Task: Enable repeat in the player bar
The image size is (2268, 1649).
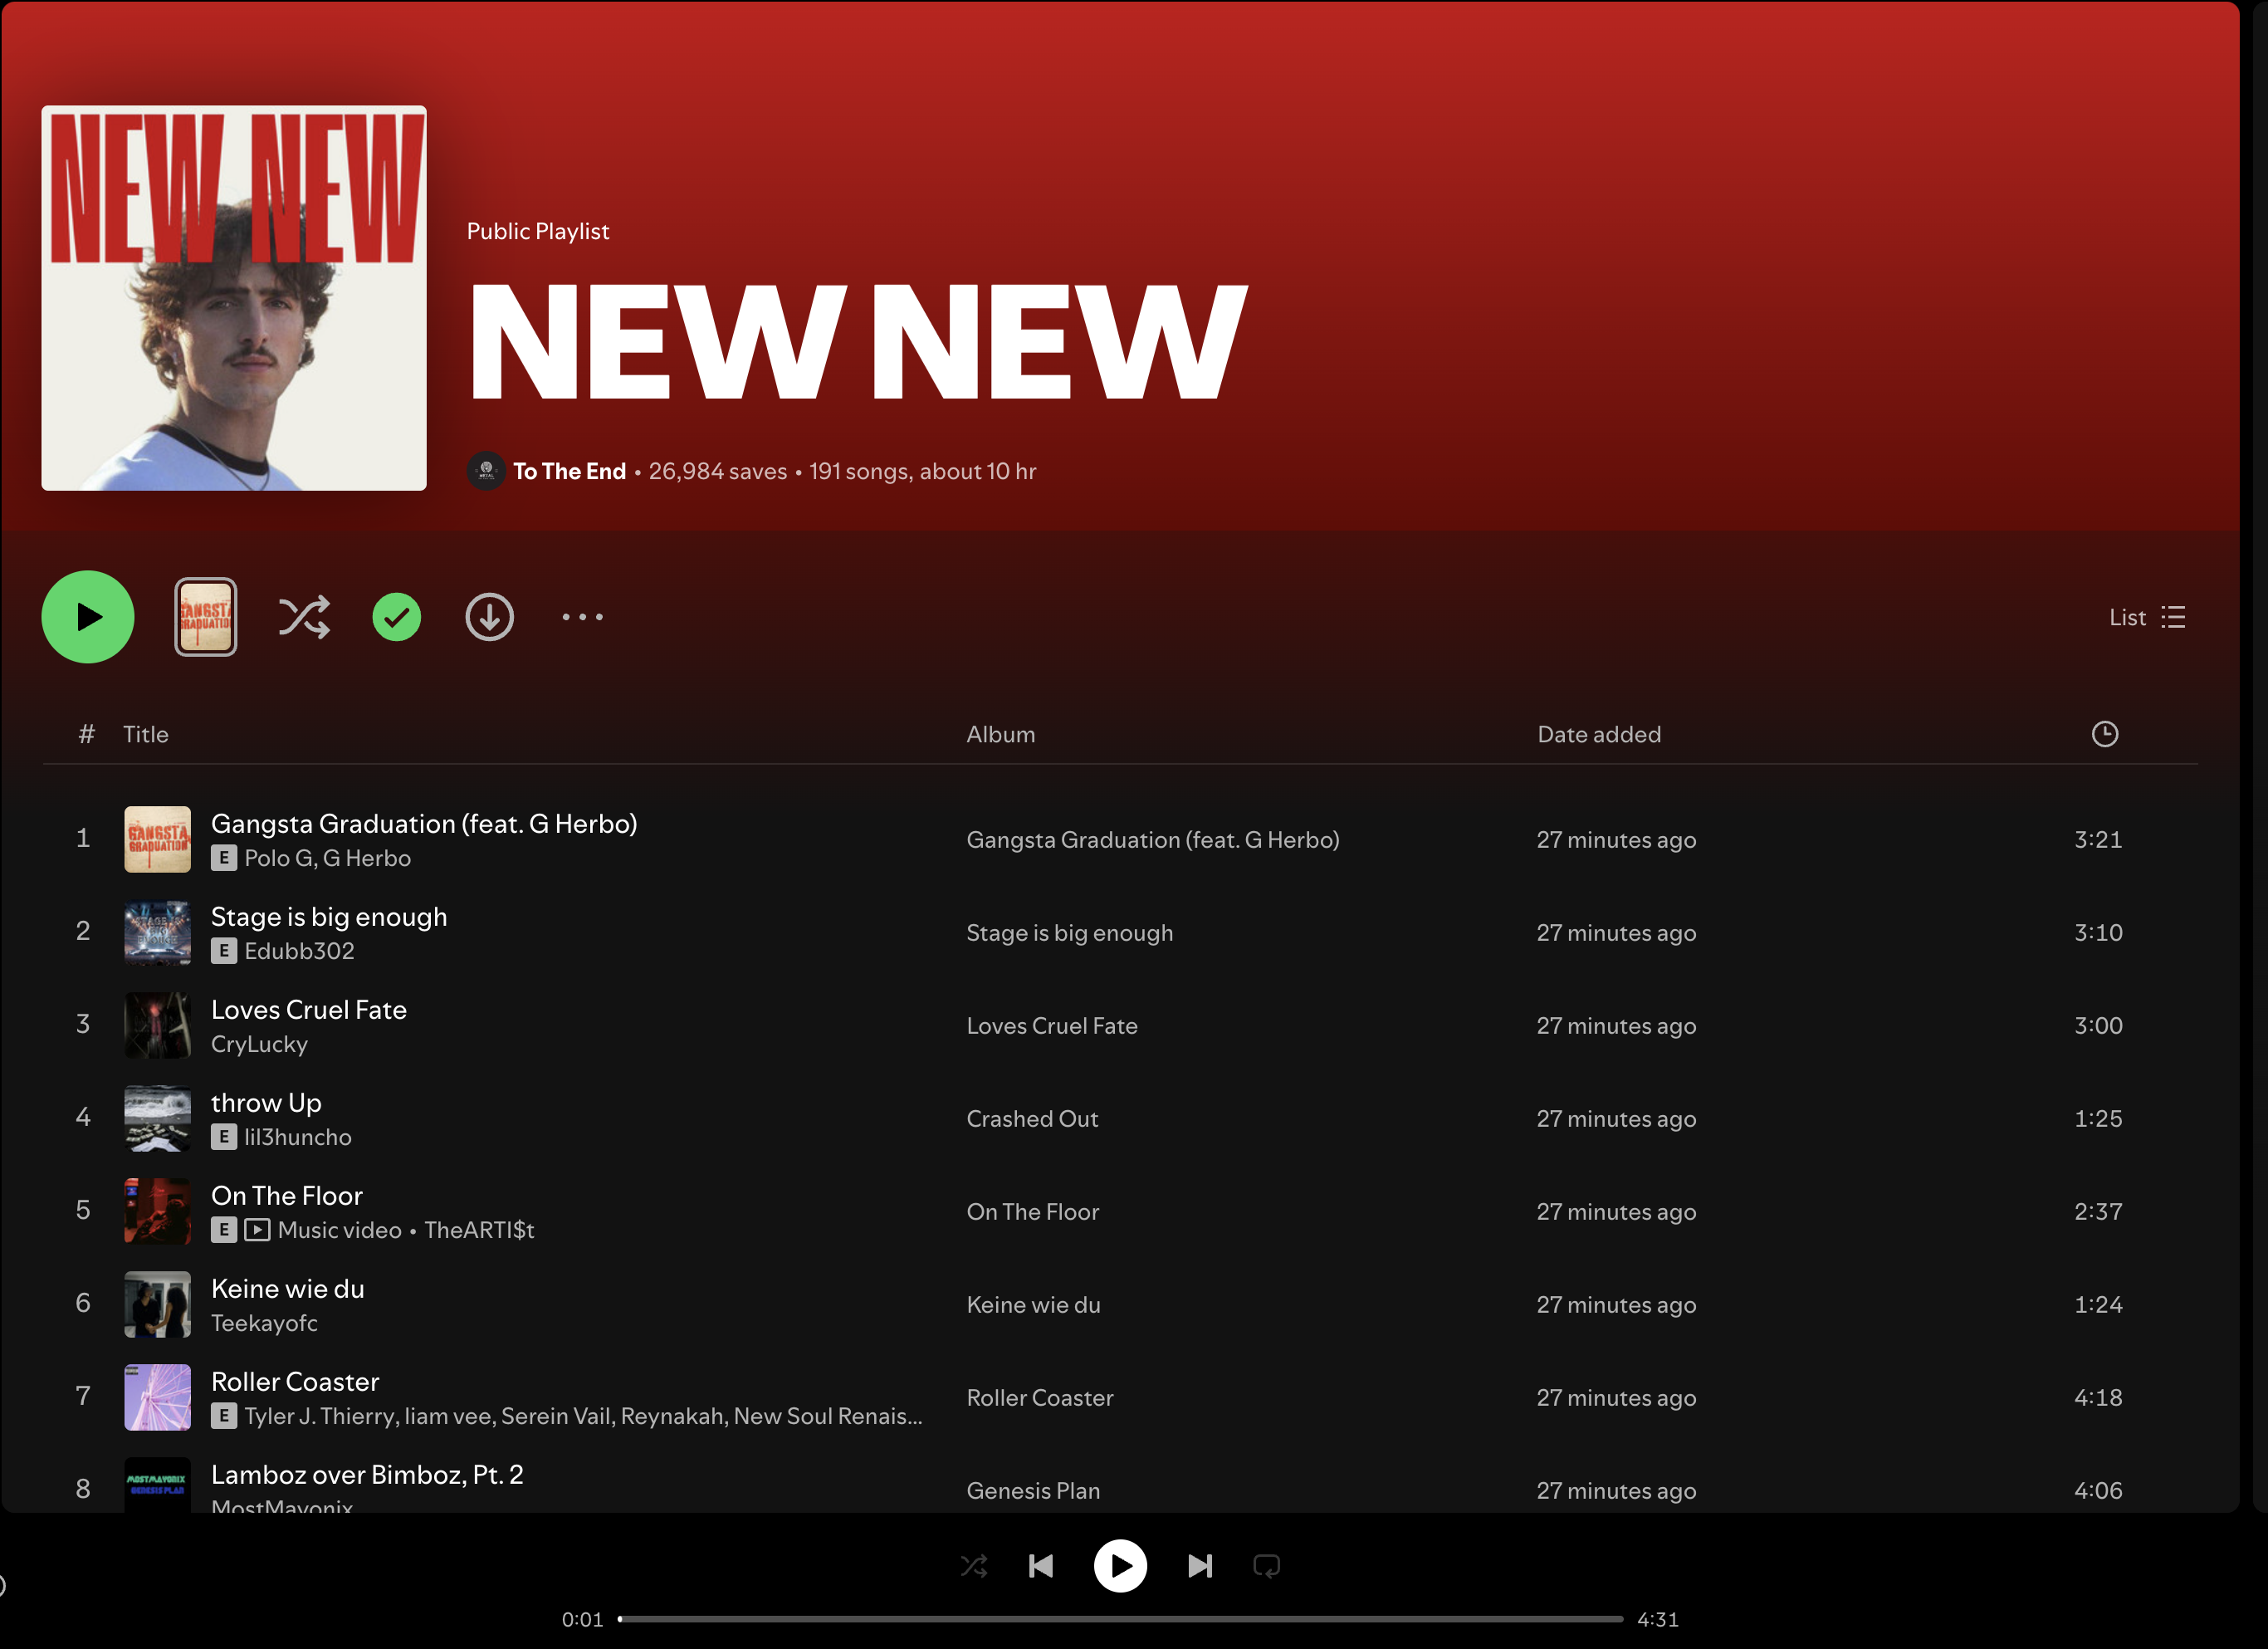Action: (x=1266, y=1565)
